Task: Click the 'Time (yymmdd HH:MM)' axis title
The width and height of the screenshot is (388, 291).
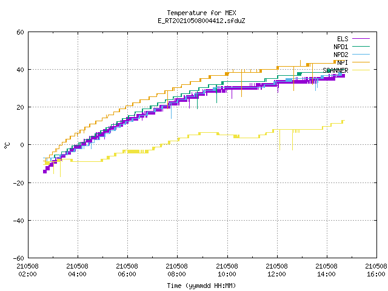Action: coord(201,286)
